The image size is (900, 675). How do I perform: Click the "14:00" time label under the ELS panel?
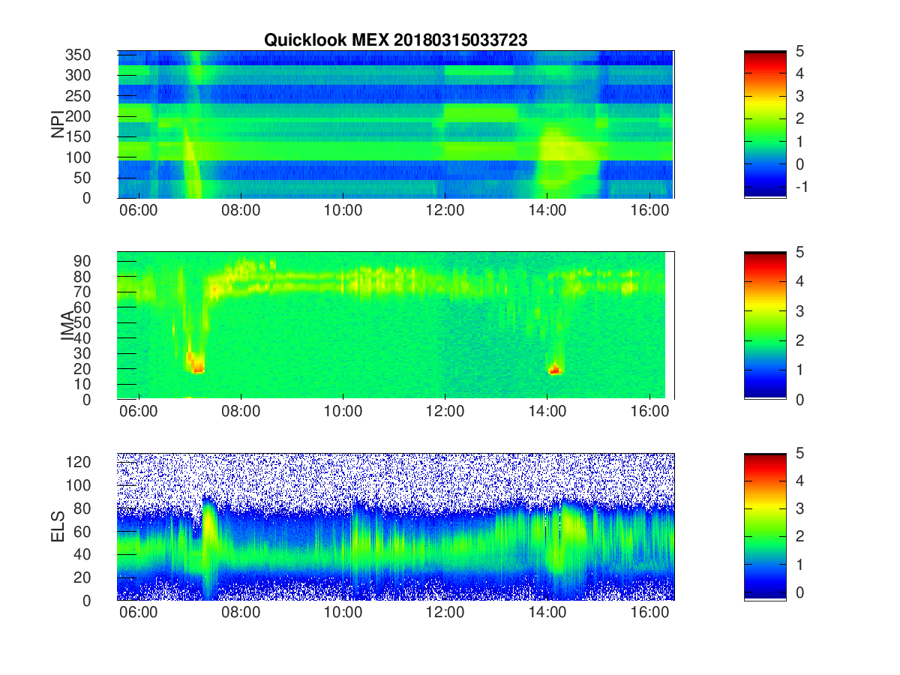(547, 613)
